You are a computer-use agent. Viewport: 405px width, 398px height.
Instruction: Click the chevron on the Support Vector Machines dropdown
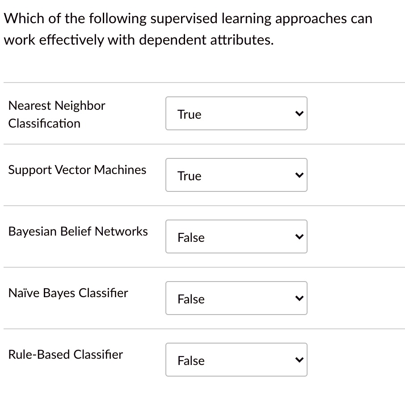tap(299, 175)
